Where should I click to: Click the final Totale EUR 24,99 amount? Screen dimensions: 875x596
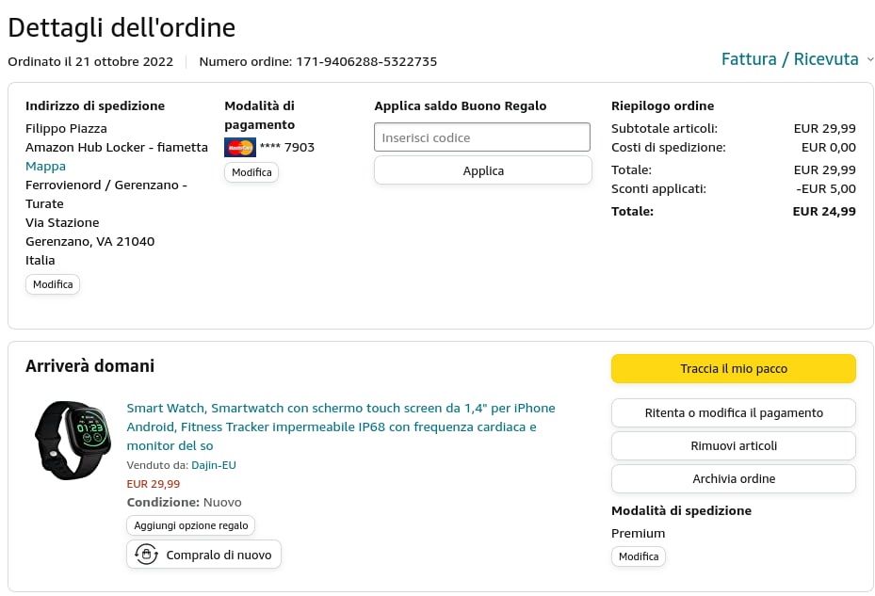point(824,212)
